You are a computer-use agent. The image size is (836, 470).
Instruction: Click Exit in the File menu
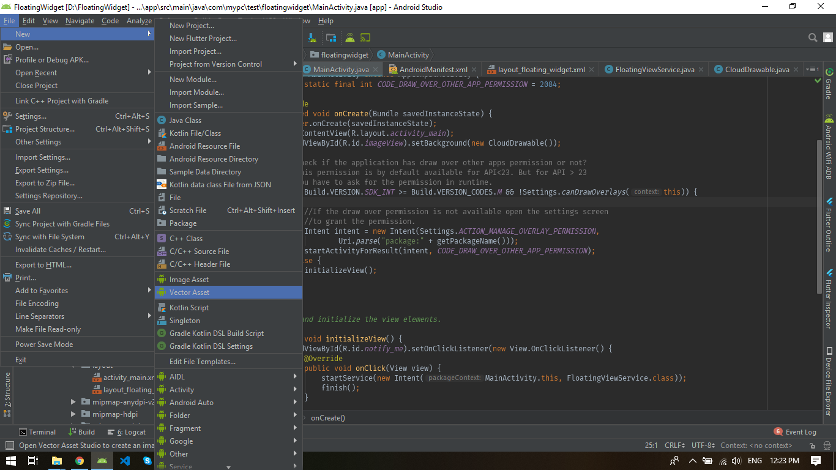[77, 360]
